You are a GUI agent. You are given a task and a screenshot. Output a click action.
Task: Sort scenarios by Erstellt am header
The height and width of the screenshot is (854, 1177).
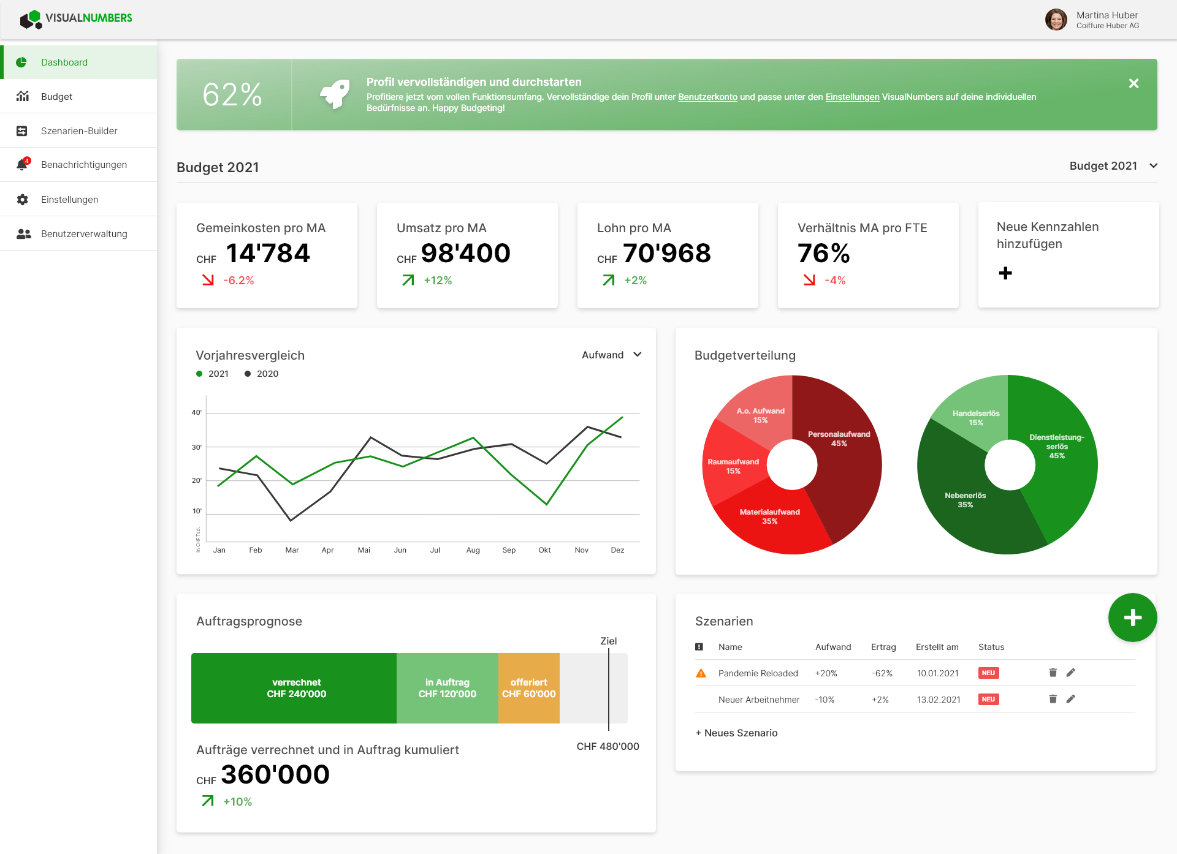point(937,647)
